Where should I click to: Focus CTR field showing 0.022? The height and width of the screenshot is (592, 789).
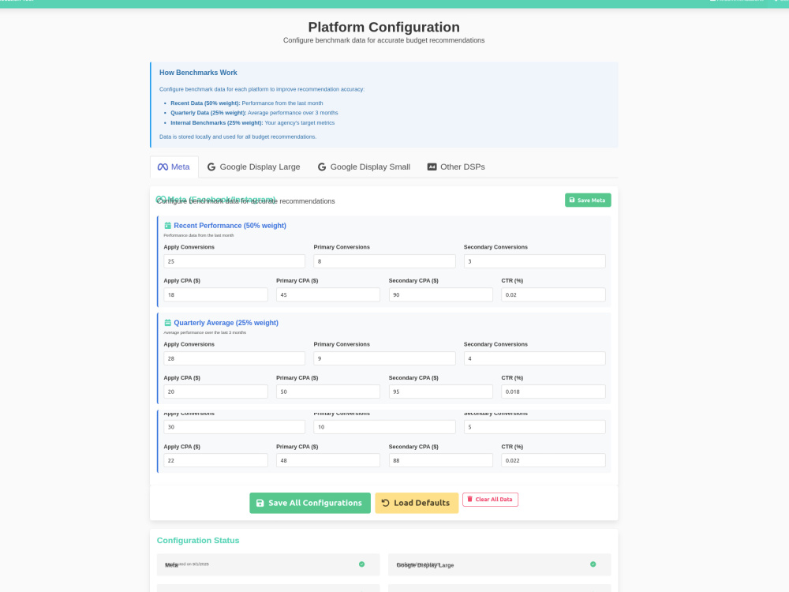[x=553, y=461]
